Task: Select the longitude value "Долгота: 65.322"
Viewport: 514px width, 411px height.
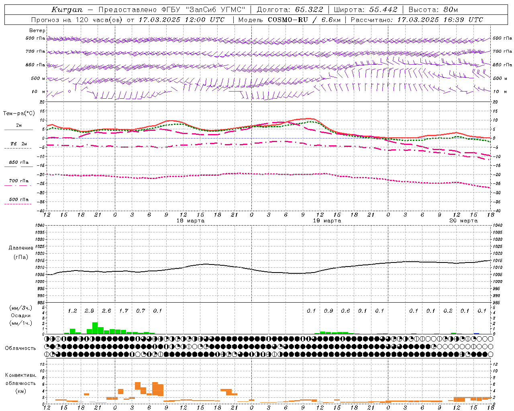Action: point(290,10)
